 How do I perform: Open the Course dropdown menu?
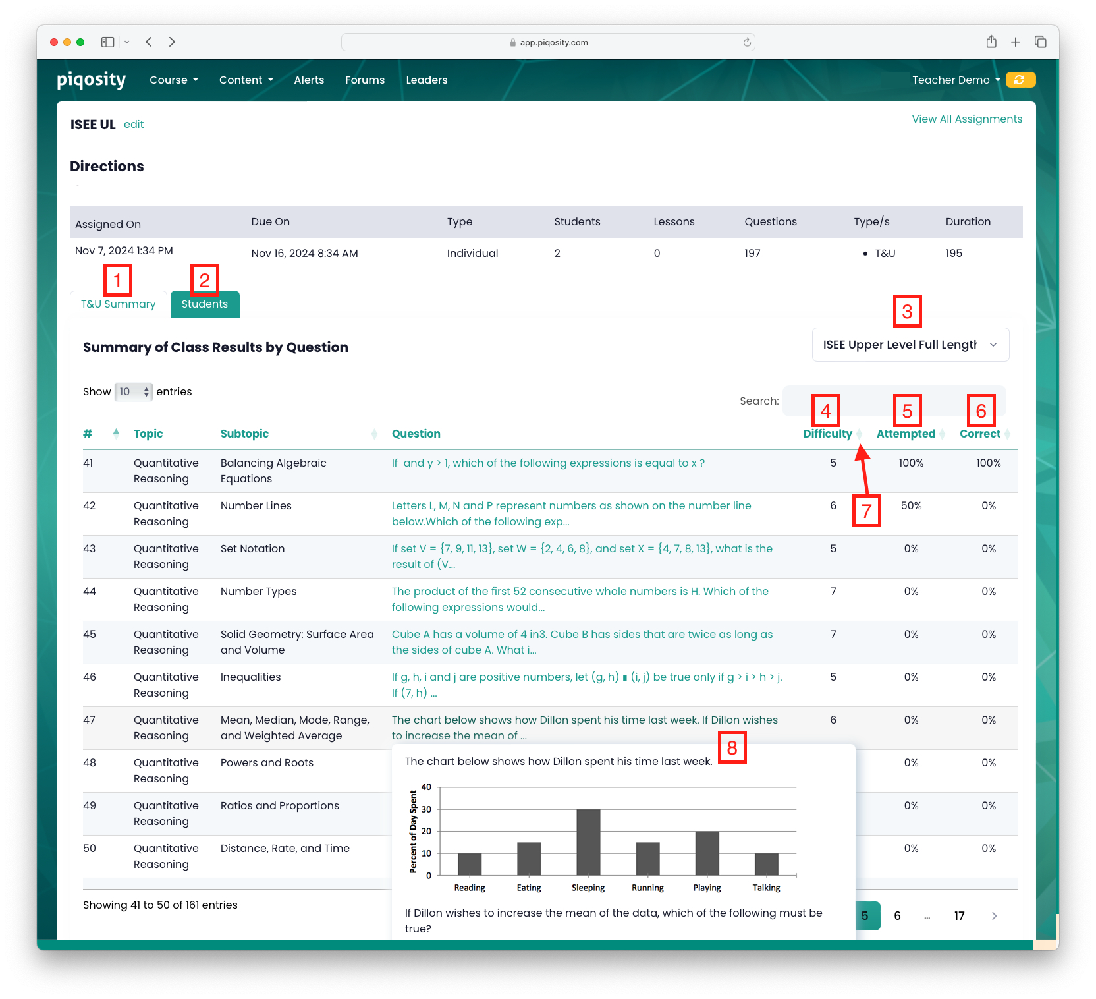(x=174, y=80)
